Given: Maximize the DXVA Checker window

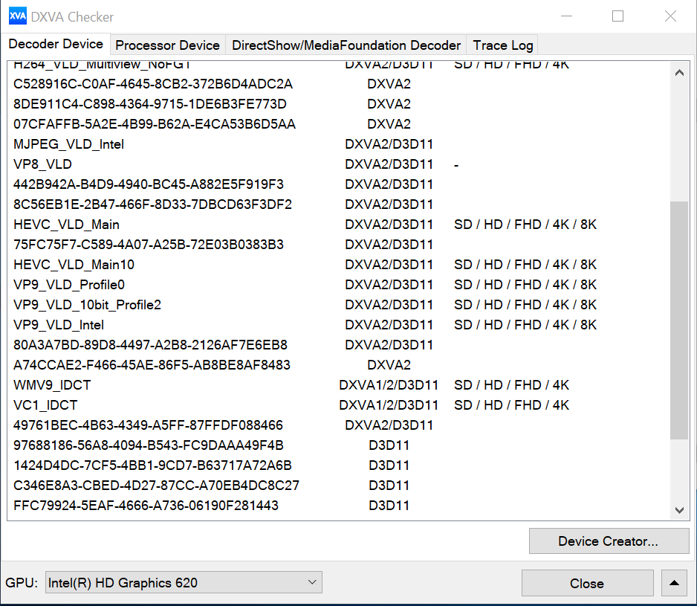Looking at the screenshot, I should 618,16.
